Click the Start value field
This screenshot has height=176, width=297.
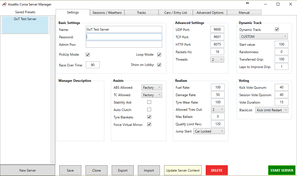pos(282,44)
